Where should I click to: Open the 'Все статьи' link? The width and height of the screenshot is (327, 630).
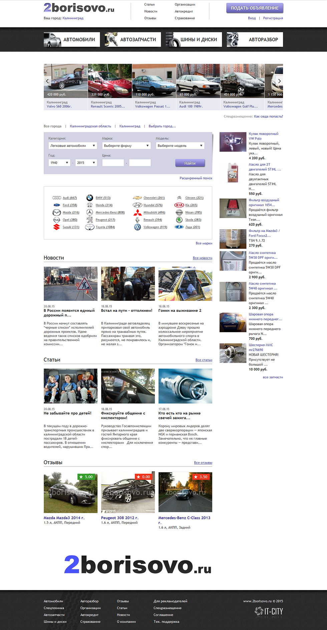(x=204, y=360)
